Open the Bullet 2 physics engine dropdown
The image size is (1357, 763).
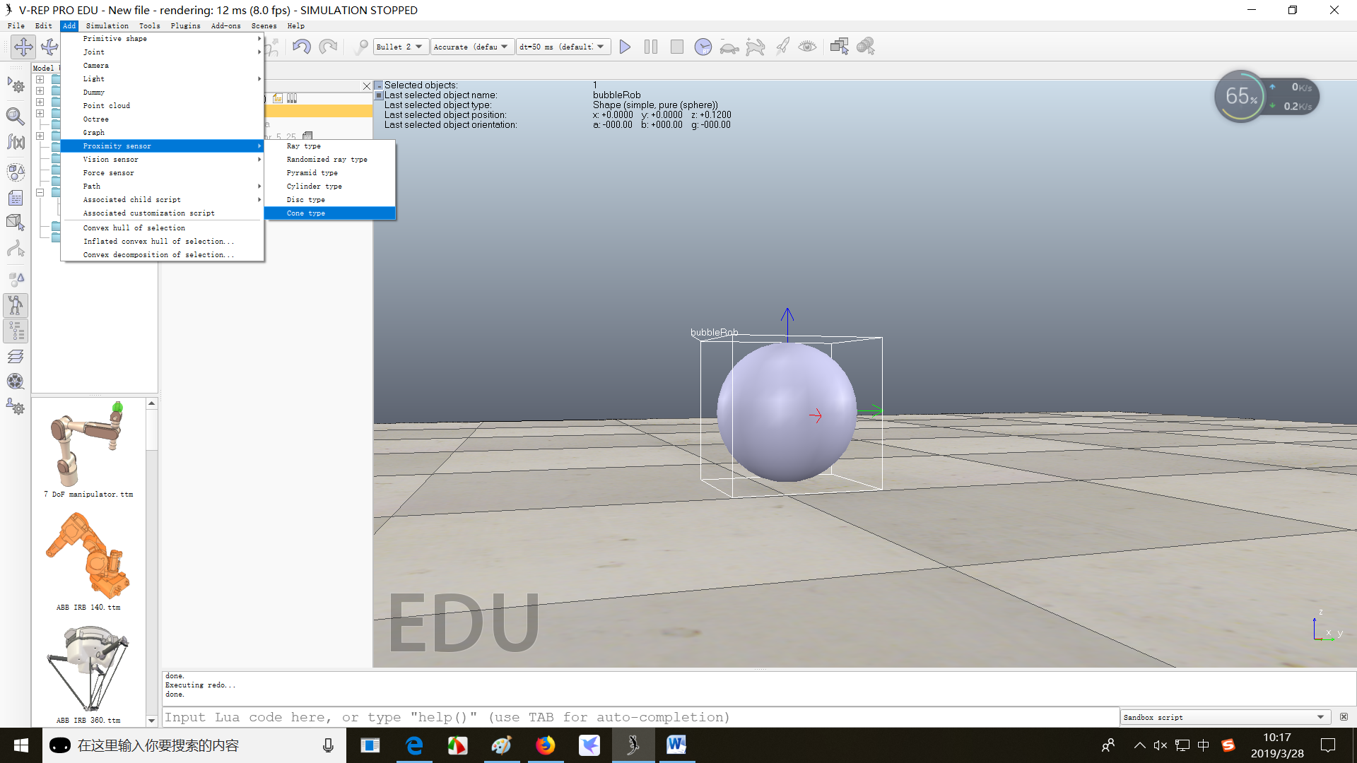point(400,47)
